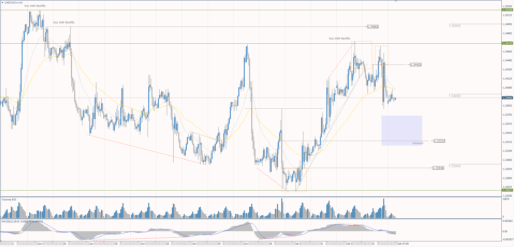This screenshot has height=247, width=514.
Task: Click the 1.33000 round-level label
Action: [455, 166]
